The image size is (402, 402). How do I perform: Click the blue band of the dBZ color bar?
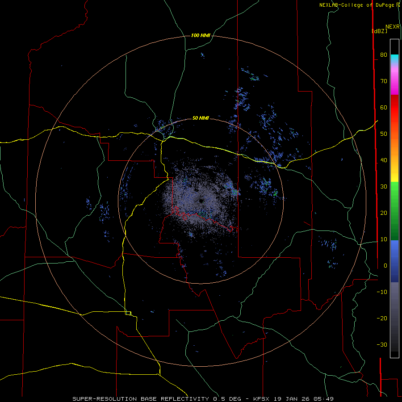(x=394, y=261)
